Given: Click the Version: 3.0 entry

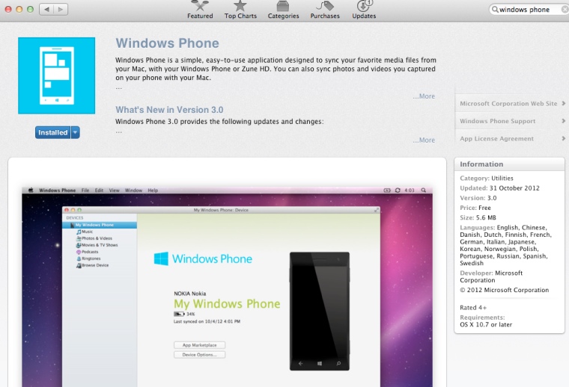Looking at the screenshot, I should pyautogui.click(x=478, y=198).
